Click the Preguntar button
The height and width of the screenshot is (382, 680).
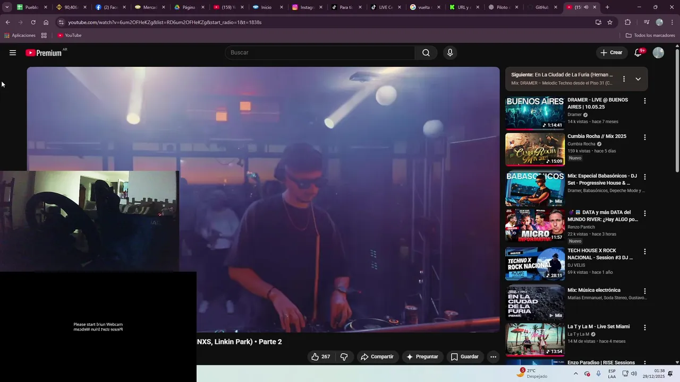pos(422,357)
